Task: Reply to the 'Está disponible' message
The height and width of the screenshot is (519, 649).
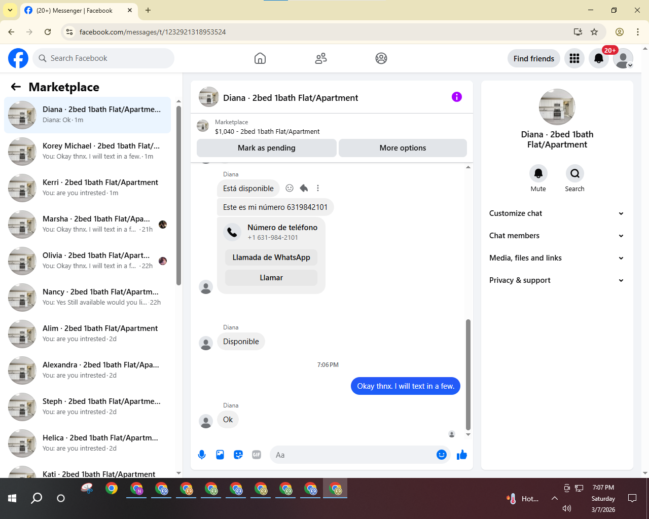Action: 304,188
